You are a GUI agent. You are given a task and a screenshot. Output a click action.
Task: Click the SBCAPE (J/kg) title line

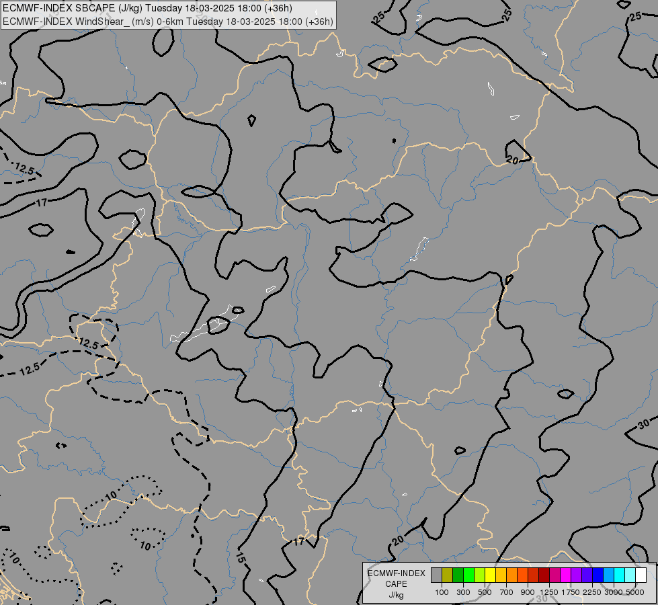(x=147, y=8)
